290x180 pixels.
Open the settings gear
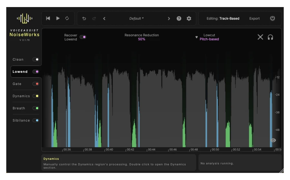click(x=189, y=18)
